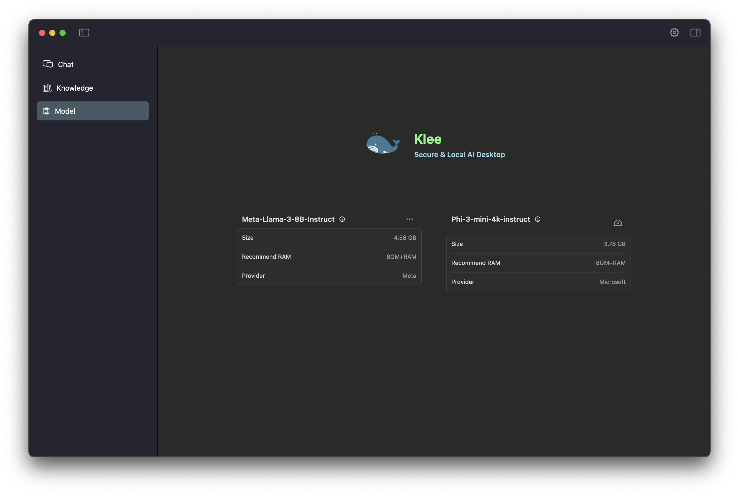Viewport: 739px width, 495px height.
Task: Open Meta-Llama-3-8B-Instruct three-dot options menu
Action: tap(409, 219)
